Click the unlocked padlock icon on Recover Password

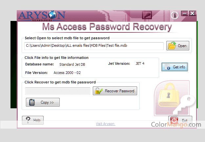pyautogui.click(x=99, y=91)
